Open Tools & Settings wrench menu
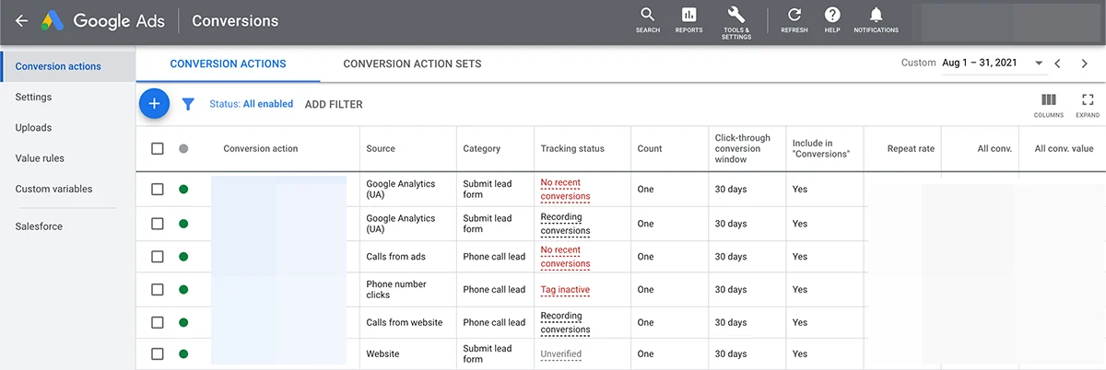1106x370 pixels. click(736, 19)
